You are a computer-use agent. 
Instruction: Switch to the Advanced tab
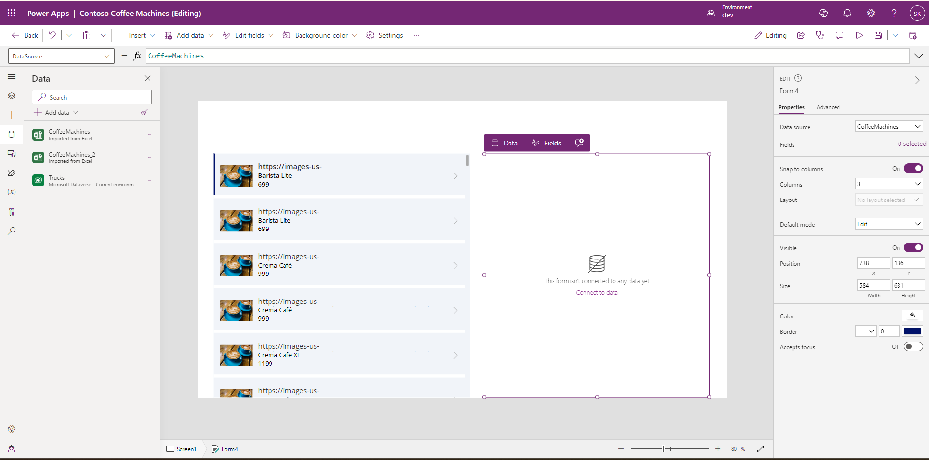[x=828, y=107]
